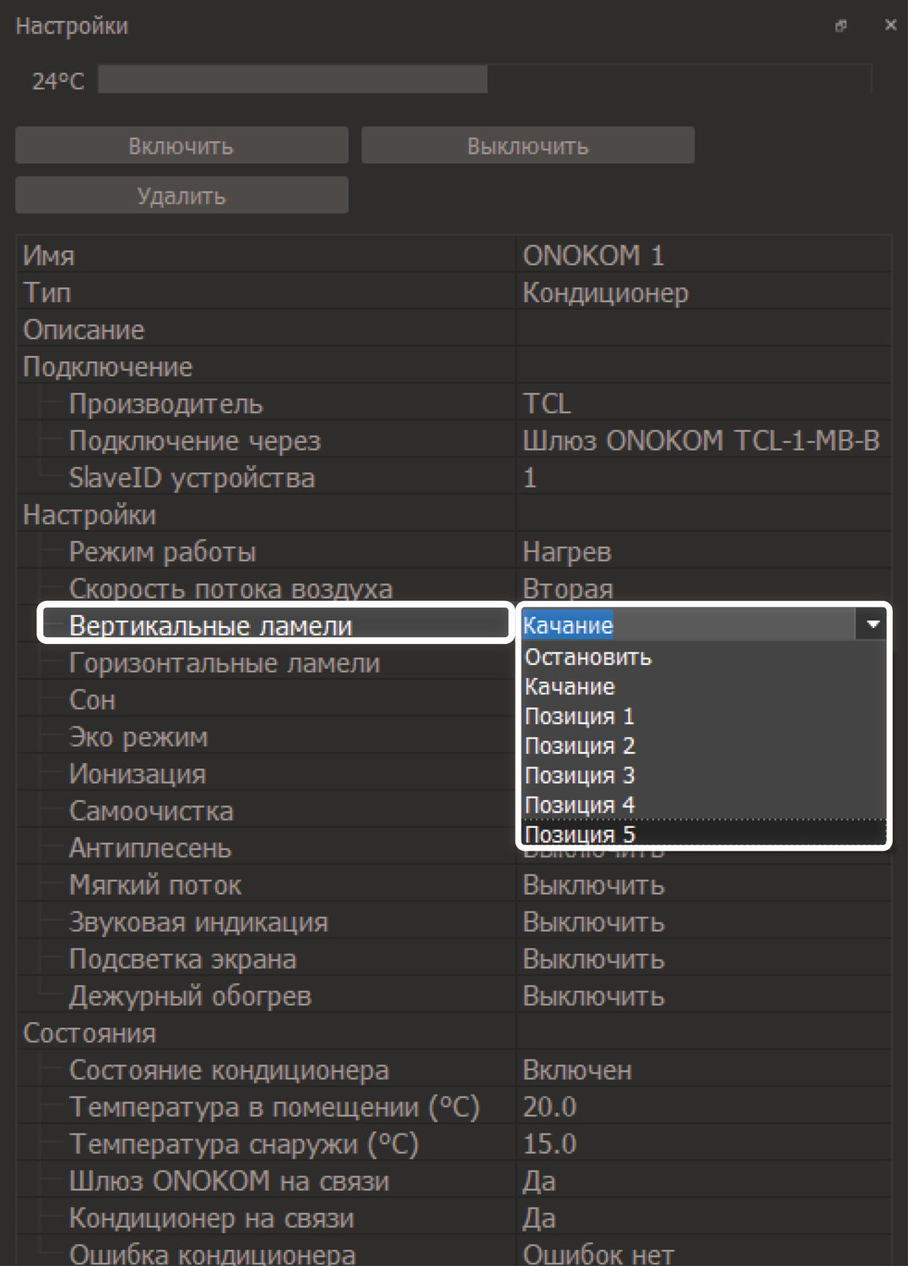Close the Настройки panel
This screenshot has height=1266, width=908.
click(890, 25)
